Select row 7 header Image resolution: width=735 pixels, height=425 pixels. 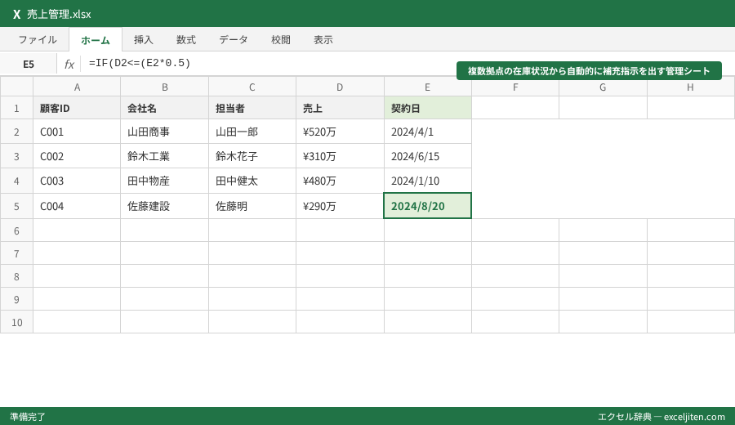coord(16,253)
